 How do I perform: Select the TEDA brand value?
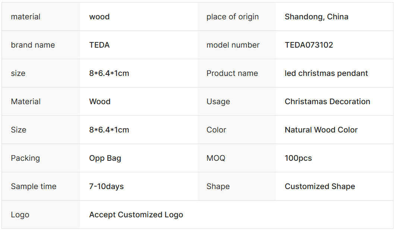(x=99, y=45)
